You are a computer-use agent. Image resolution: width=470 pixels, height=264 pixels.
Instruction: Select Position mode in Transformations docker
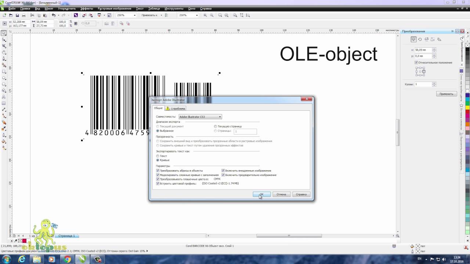(413, 39)
